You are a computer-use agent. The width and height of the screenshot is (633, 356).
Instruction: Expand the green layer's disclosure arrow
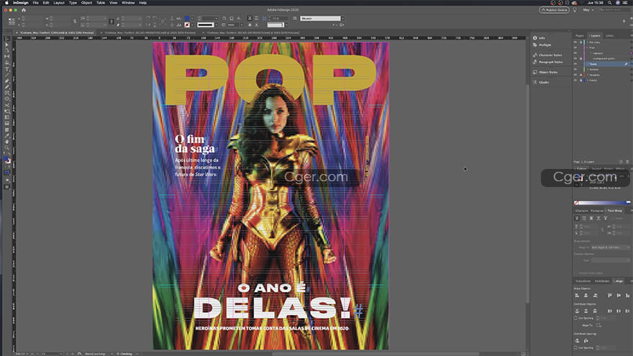588,70
